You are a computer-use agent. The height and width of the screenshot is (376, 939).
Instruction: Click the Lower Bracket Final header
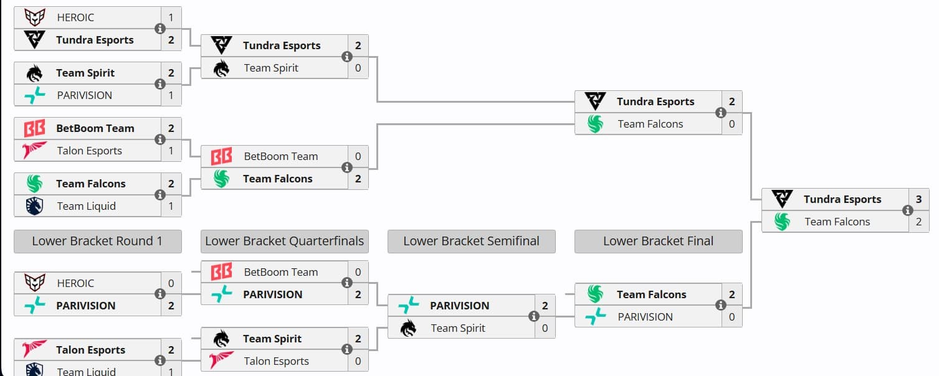658,241
